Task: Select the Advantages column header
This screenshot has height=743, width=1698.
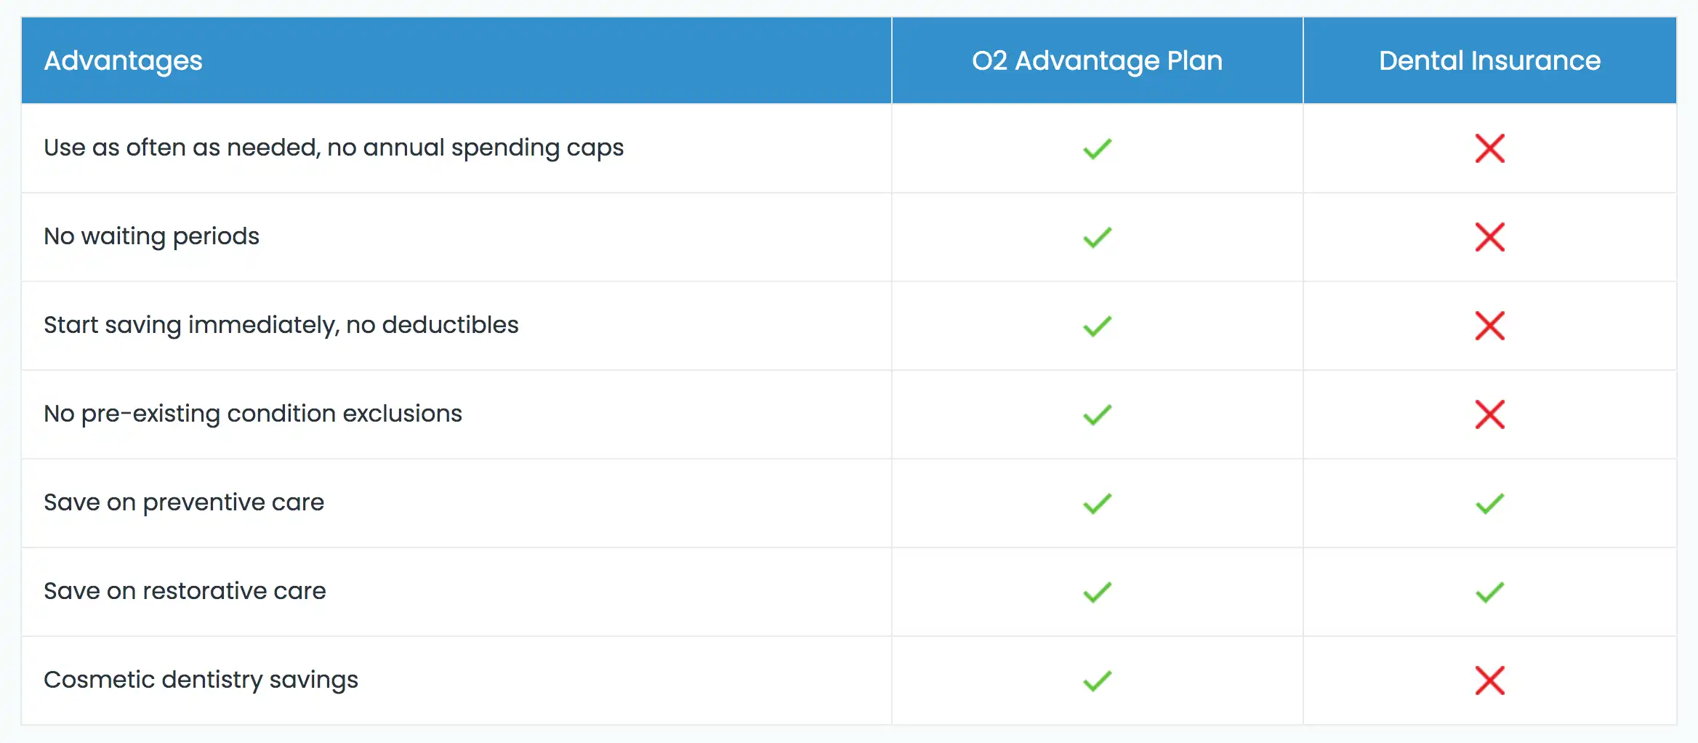Action: [x=123, y=61]
